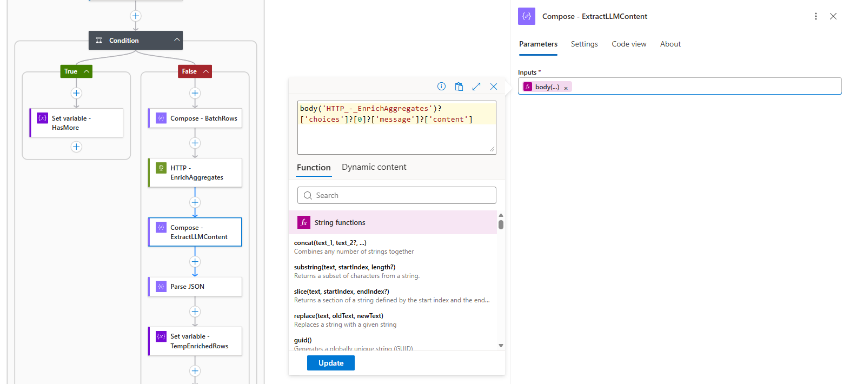Click the clipboard paste icon in expression editor
843x384 pixels.
(x=459, y=87)
